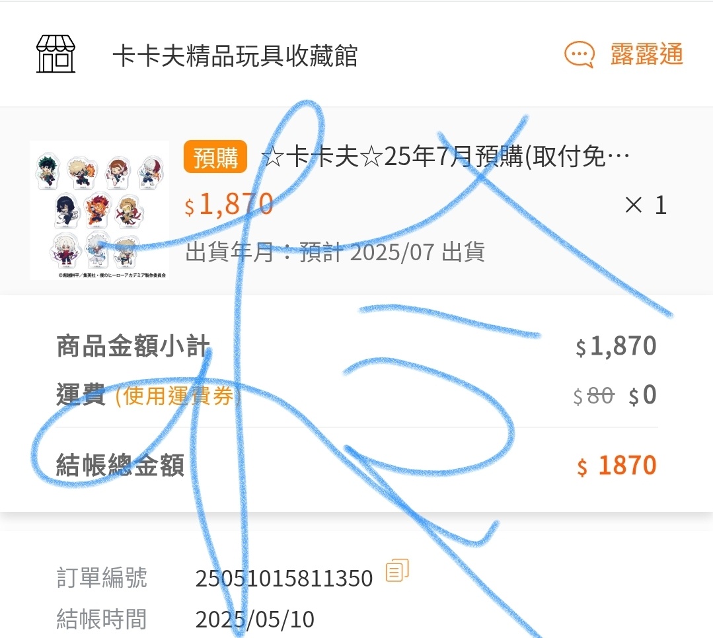Select order number 25051015811350 text

tap(284, 579)
